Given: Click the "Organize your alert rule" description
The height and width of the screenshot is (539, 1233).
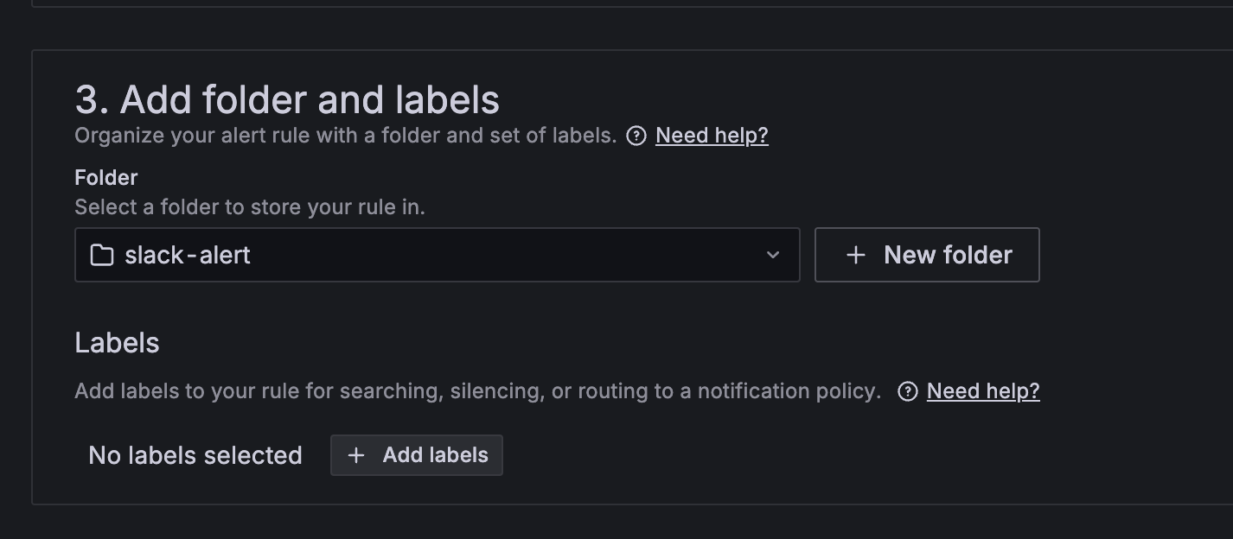Looking at the screenshot, I should coord(345,136).
